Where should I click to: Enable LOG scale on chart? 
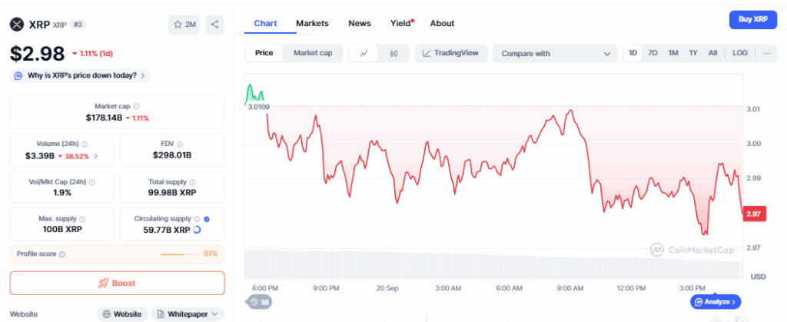(x=739, y=53)
